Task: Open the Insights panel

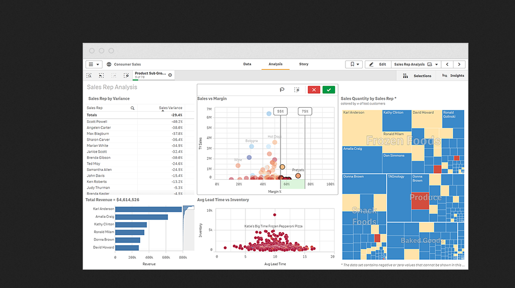Action: tap(453, 76)
